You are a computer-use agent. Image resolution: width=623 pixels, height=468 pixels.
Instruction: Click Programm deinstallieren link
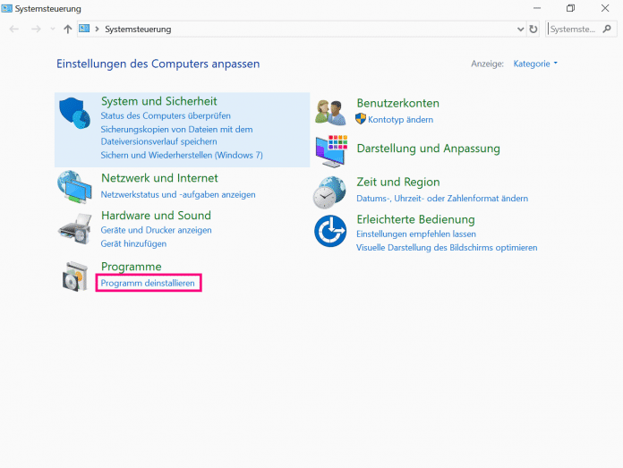pyautogui.click(x=148, y=283)
